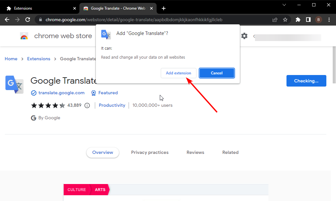The height and width of the screenshot is (201, 336).
Task: Click the browser back arrow
Action: click(x=7, y=20)
